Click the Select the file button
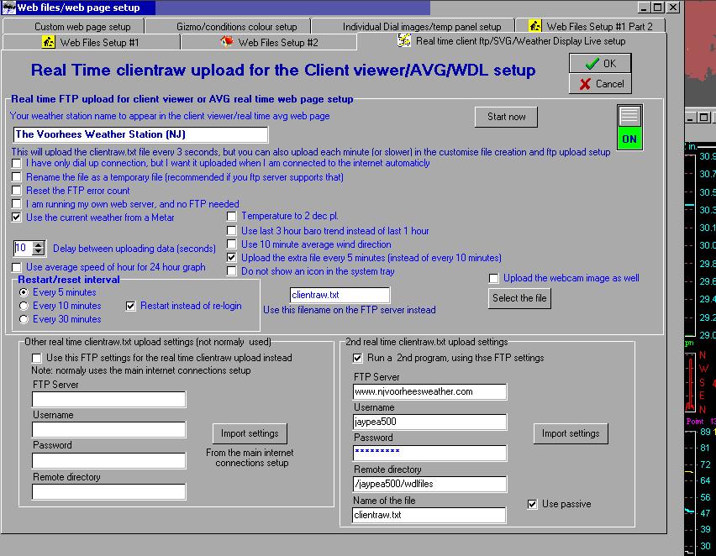 pos(519,298)
